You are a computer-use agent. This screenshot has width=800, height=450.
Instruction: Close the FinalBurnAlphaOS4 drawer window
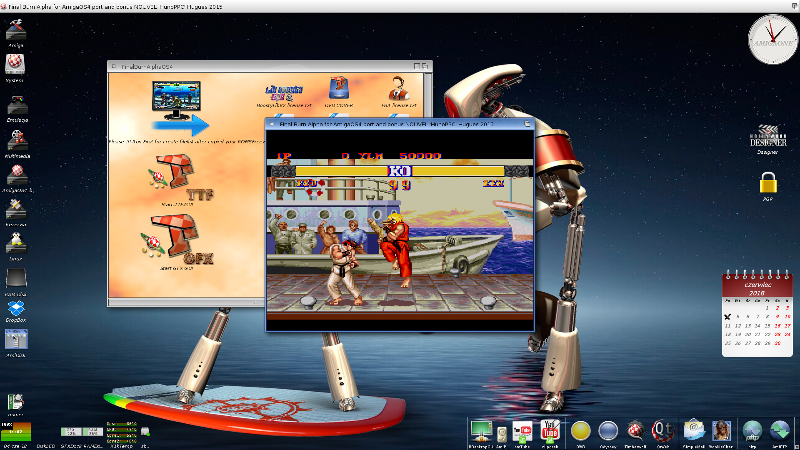pyautogui.click(x=113, y=66)
